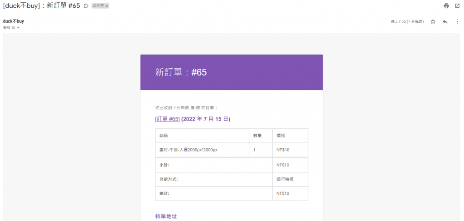464x221 pixels.
Task: Toggle the importance marker beside subject
Action: click(86, 6)
